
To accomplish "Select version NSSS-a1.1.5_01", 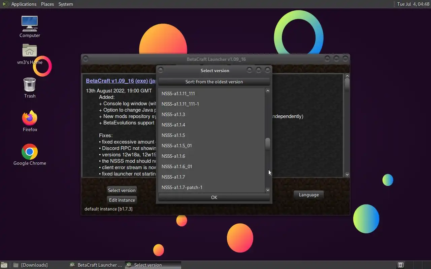I will point(211,146).
